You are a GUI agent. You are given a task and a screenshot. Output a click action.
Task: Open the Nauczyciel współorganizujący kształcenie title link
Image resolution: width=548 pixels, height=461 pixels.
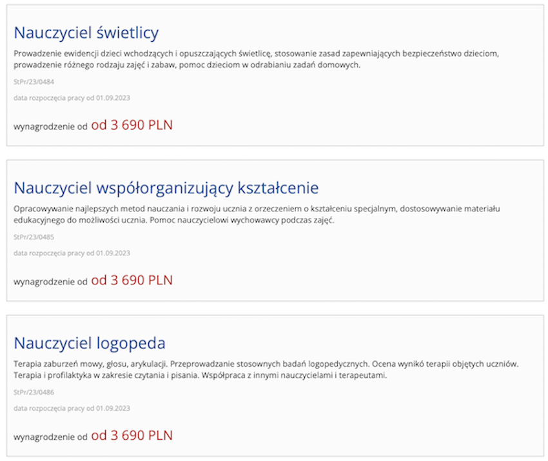pos(166,188)
